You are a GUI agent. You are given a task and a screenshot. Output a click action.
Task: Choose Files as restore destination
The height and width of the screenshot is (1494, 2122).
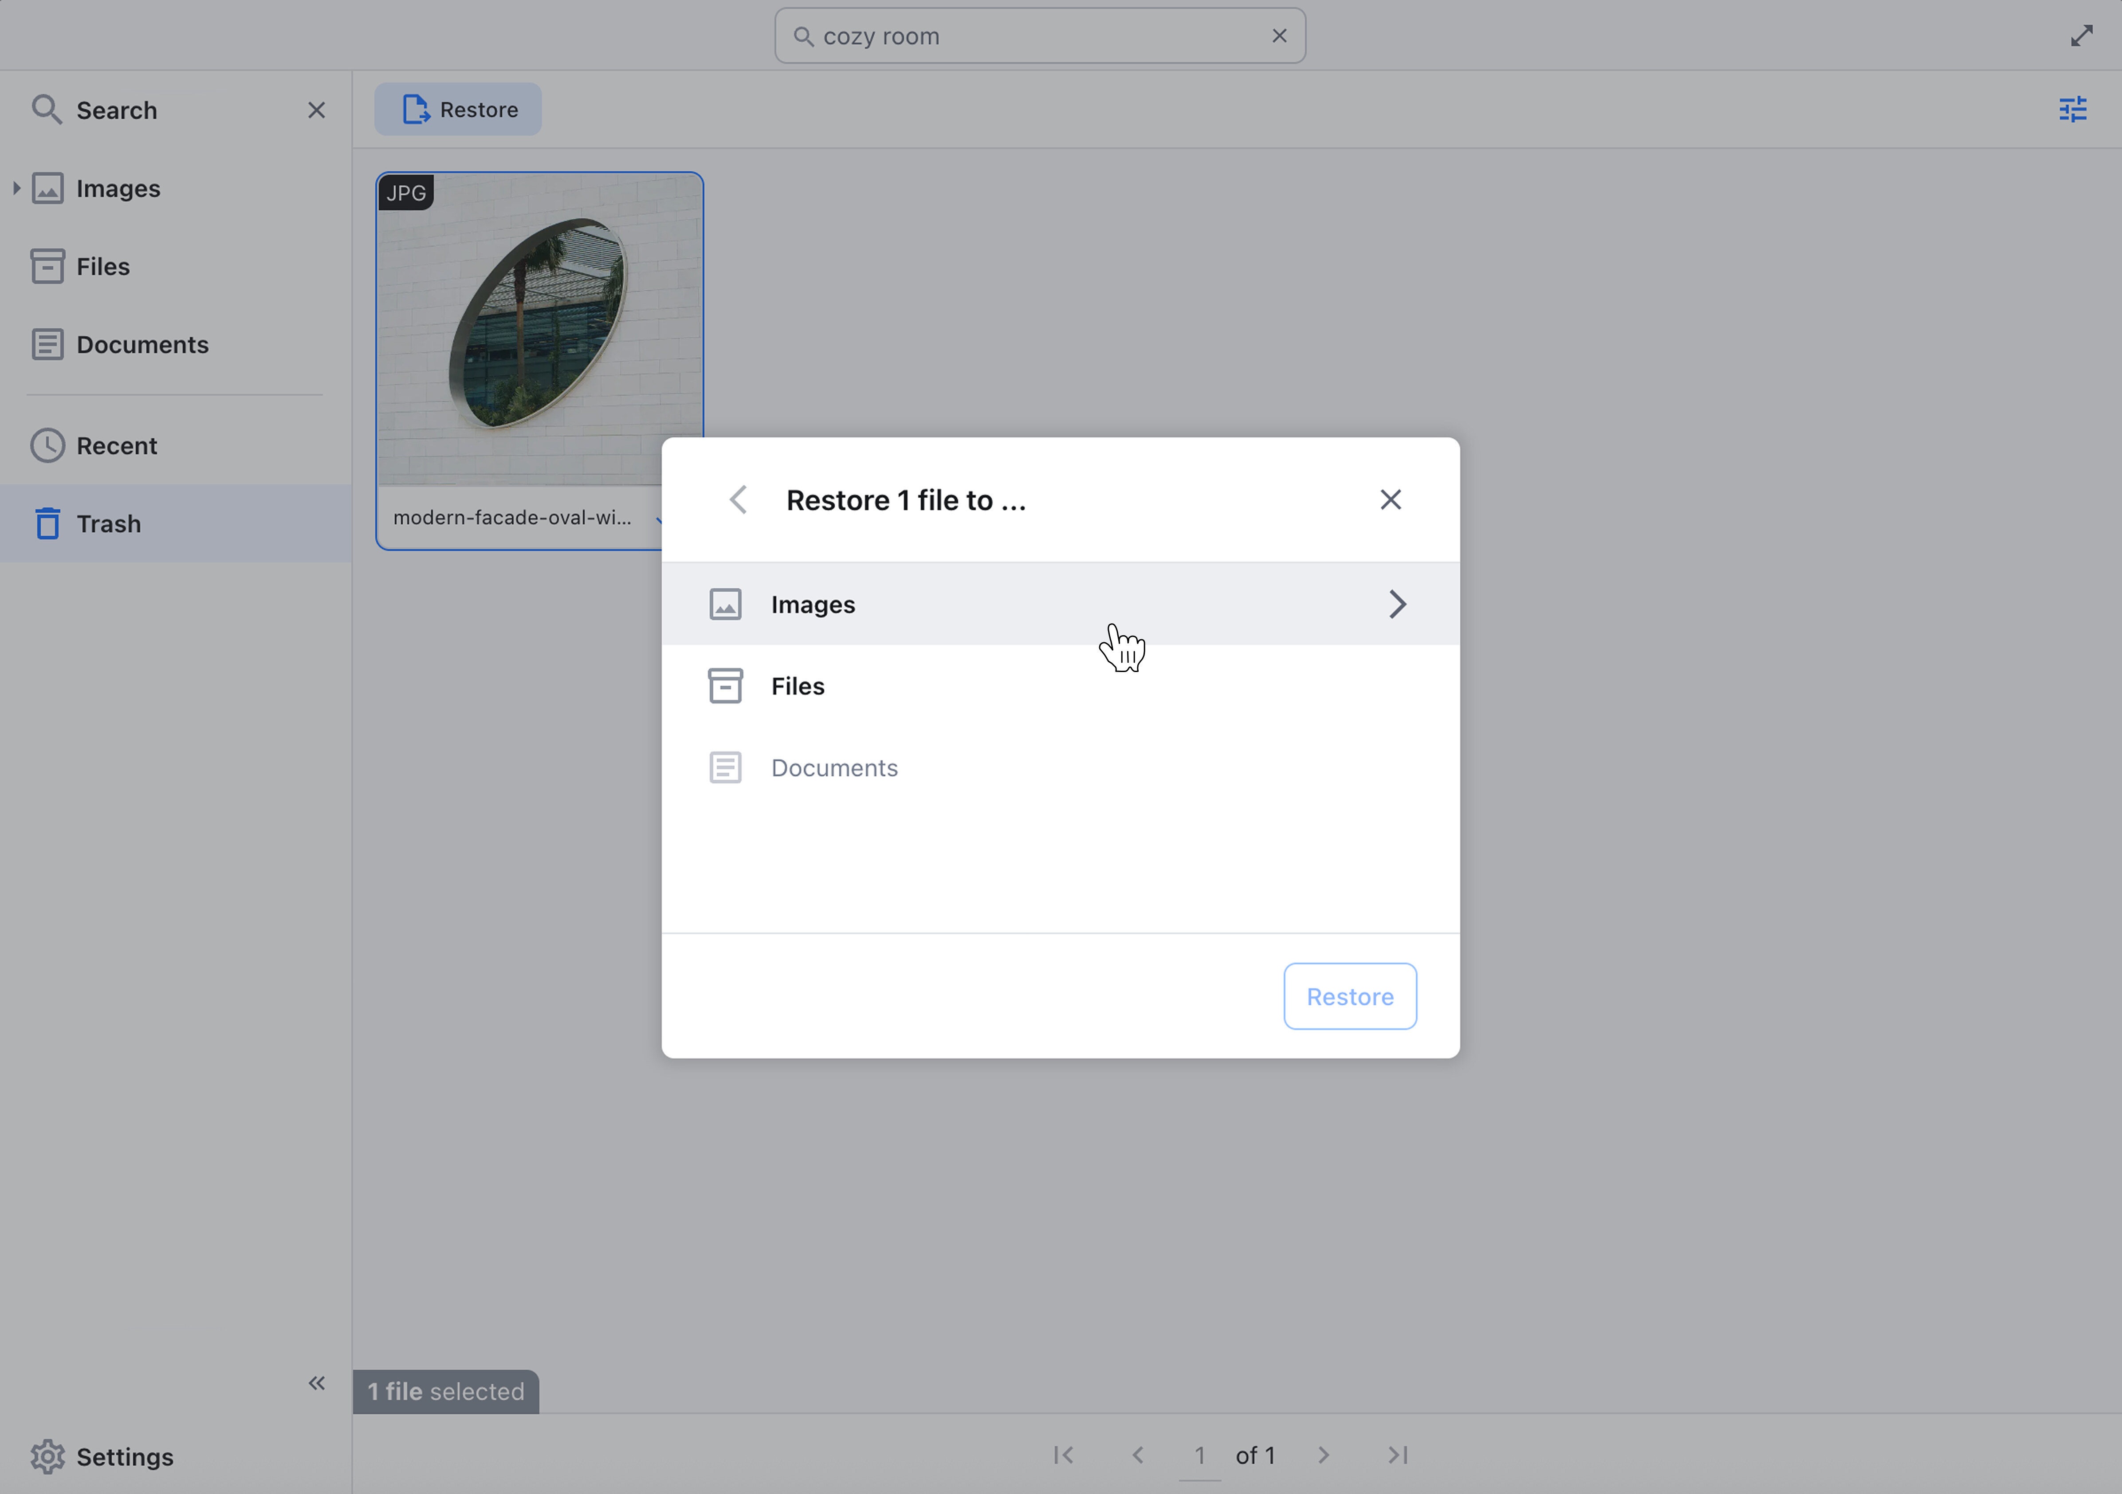1060,686
